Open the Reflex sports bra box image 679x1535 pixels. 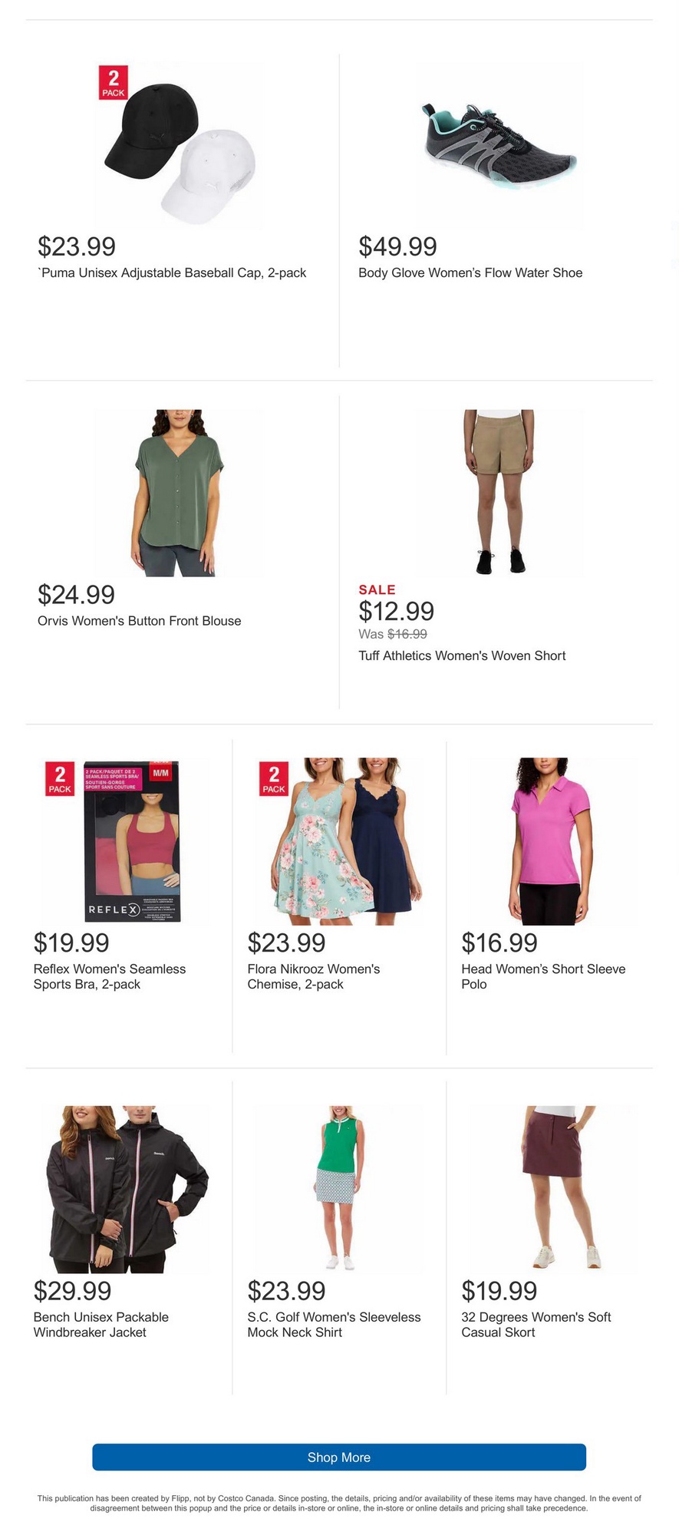(x=124, y=841)
